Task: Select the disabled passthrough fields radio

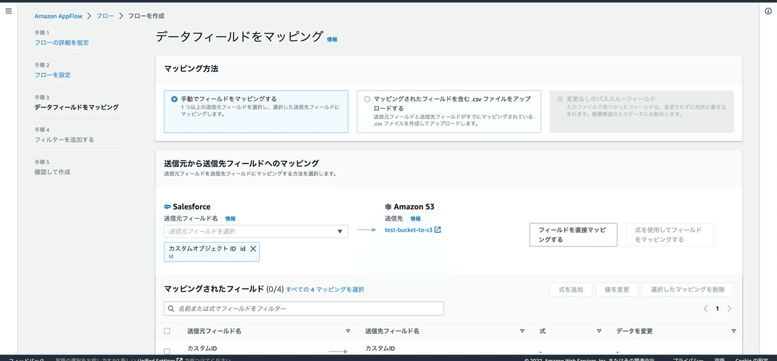Action: [560, 99]
